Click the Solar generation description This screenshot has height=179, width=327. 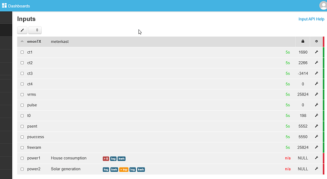click(65, 169)
